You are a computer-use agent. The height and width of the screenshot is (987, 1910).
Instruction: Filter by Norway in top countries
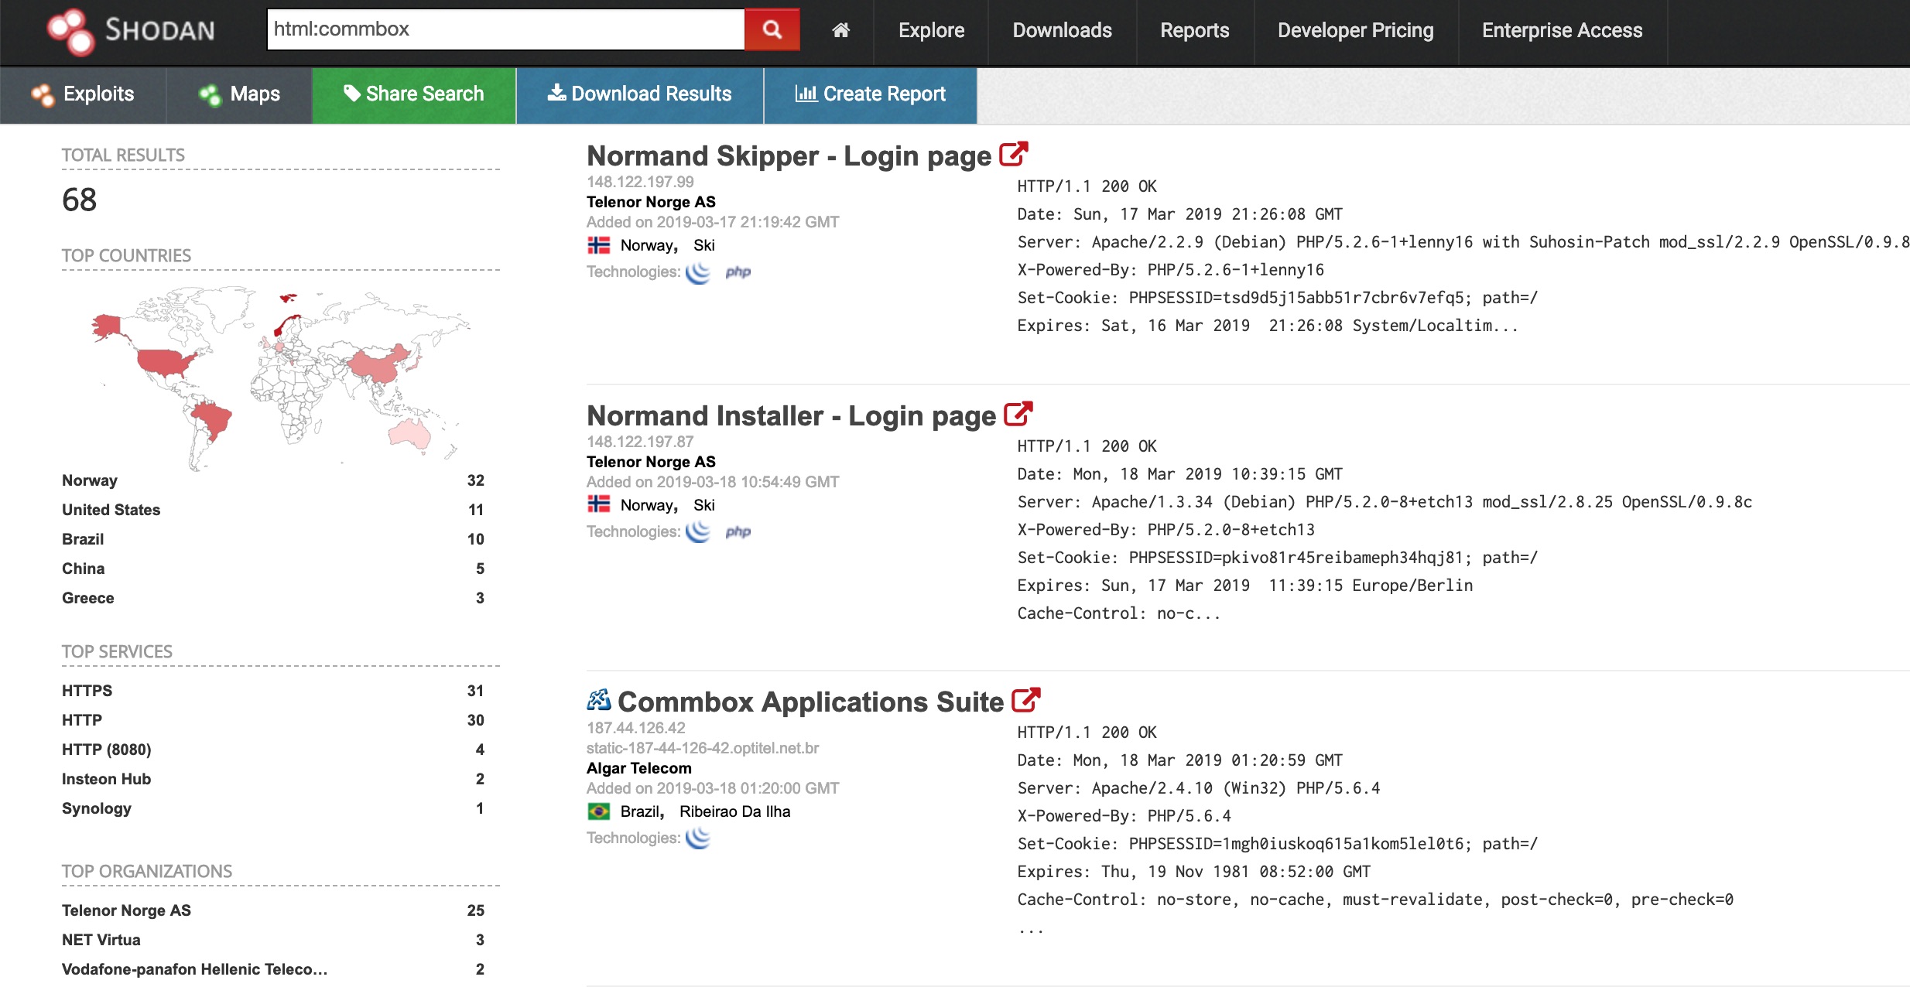pos(90,480)
